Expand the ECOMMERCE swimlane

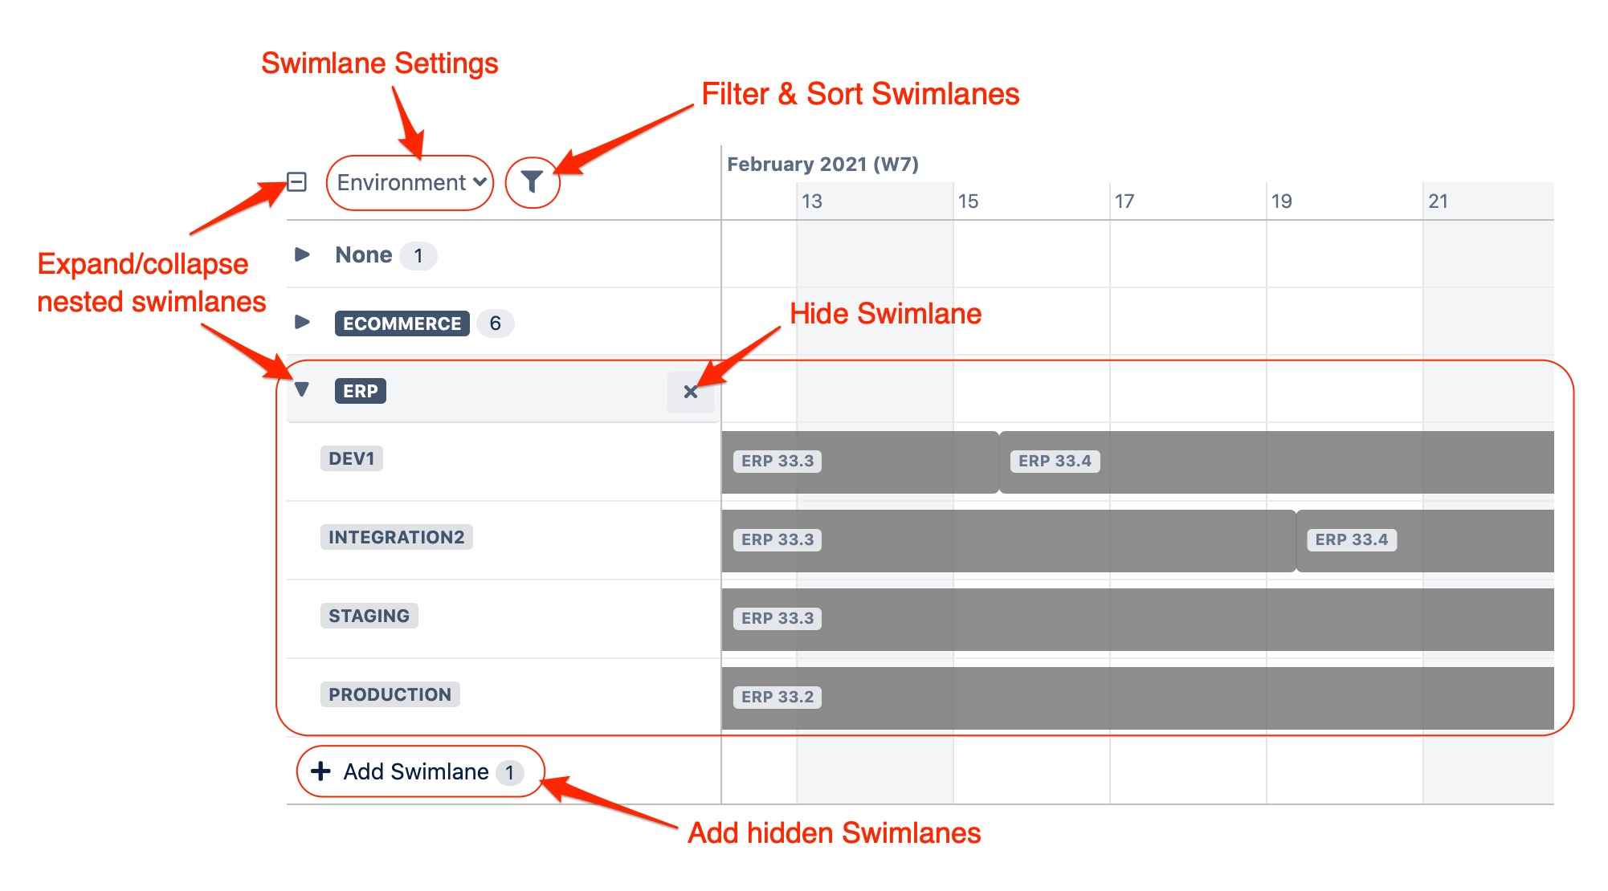pos(302,323)
